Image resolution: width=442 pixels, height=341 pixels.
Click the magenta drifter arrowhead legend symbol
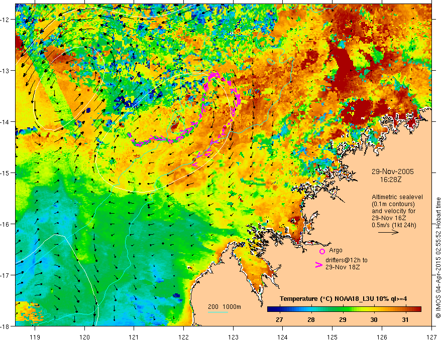point(319,265)
